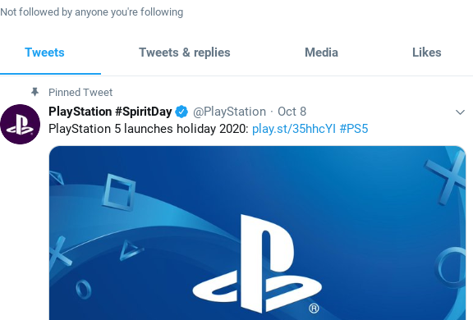Click the PlayStation #SpiritDay display name
Image resolution: width=473 pixels, height=320 pixels.
(110, 112)
